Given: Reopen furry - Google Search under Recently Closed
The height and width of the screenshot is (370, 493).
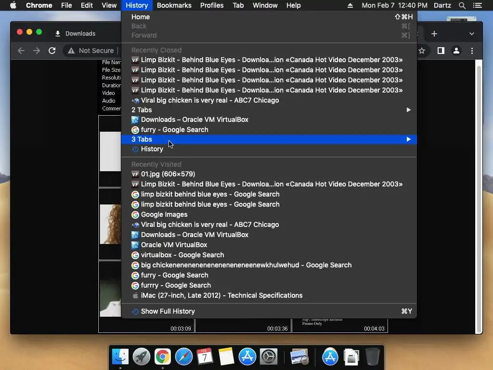Looking at the screenshot, I should click(x=269, y=130).
